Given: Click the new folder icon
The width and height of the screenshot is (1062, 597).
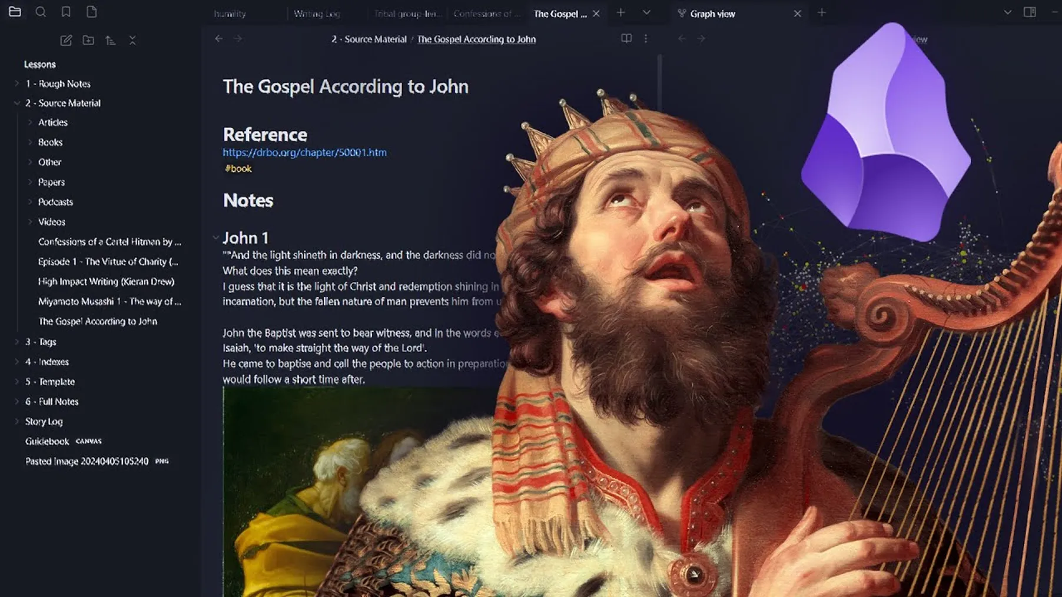Looking at the screenshot, I should (88, 40).
